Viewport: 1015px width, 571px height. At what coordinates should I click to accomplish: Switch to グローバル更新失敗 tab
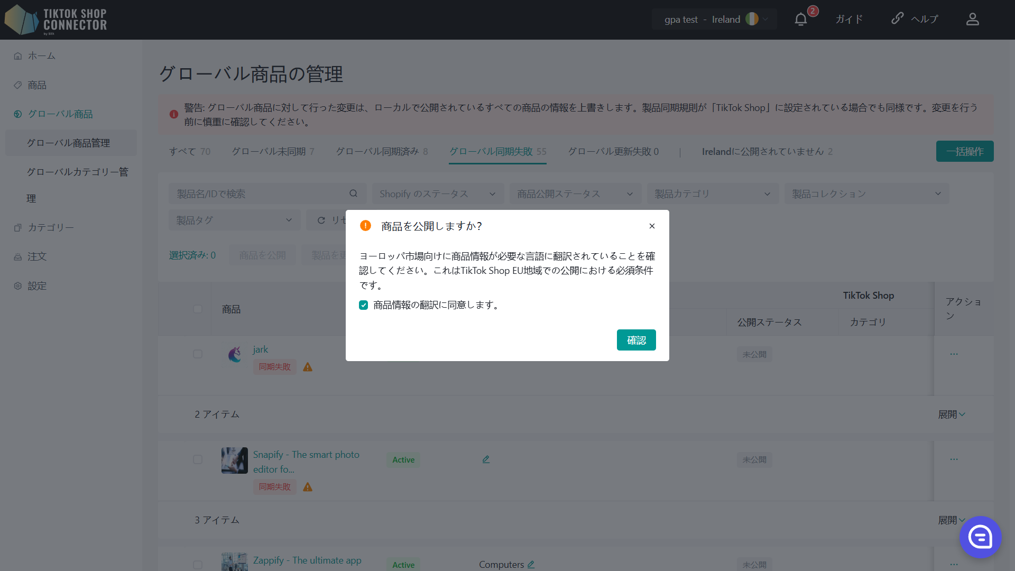click(x=613, y=152)
